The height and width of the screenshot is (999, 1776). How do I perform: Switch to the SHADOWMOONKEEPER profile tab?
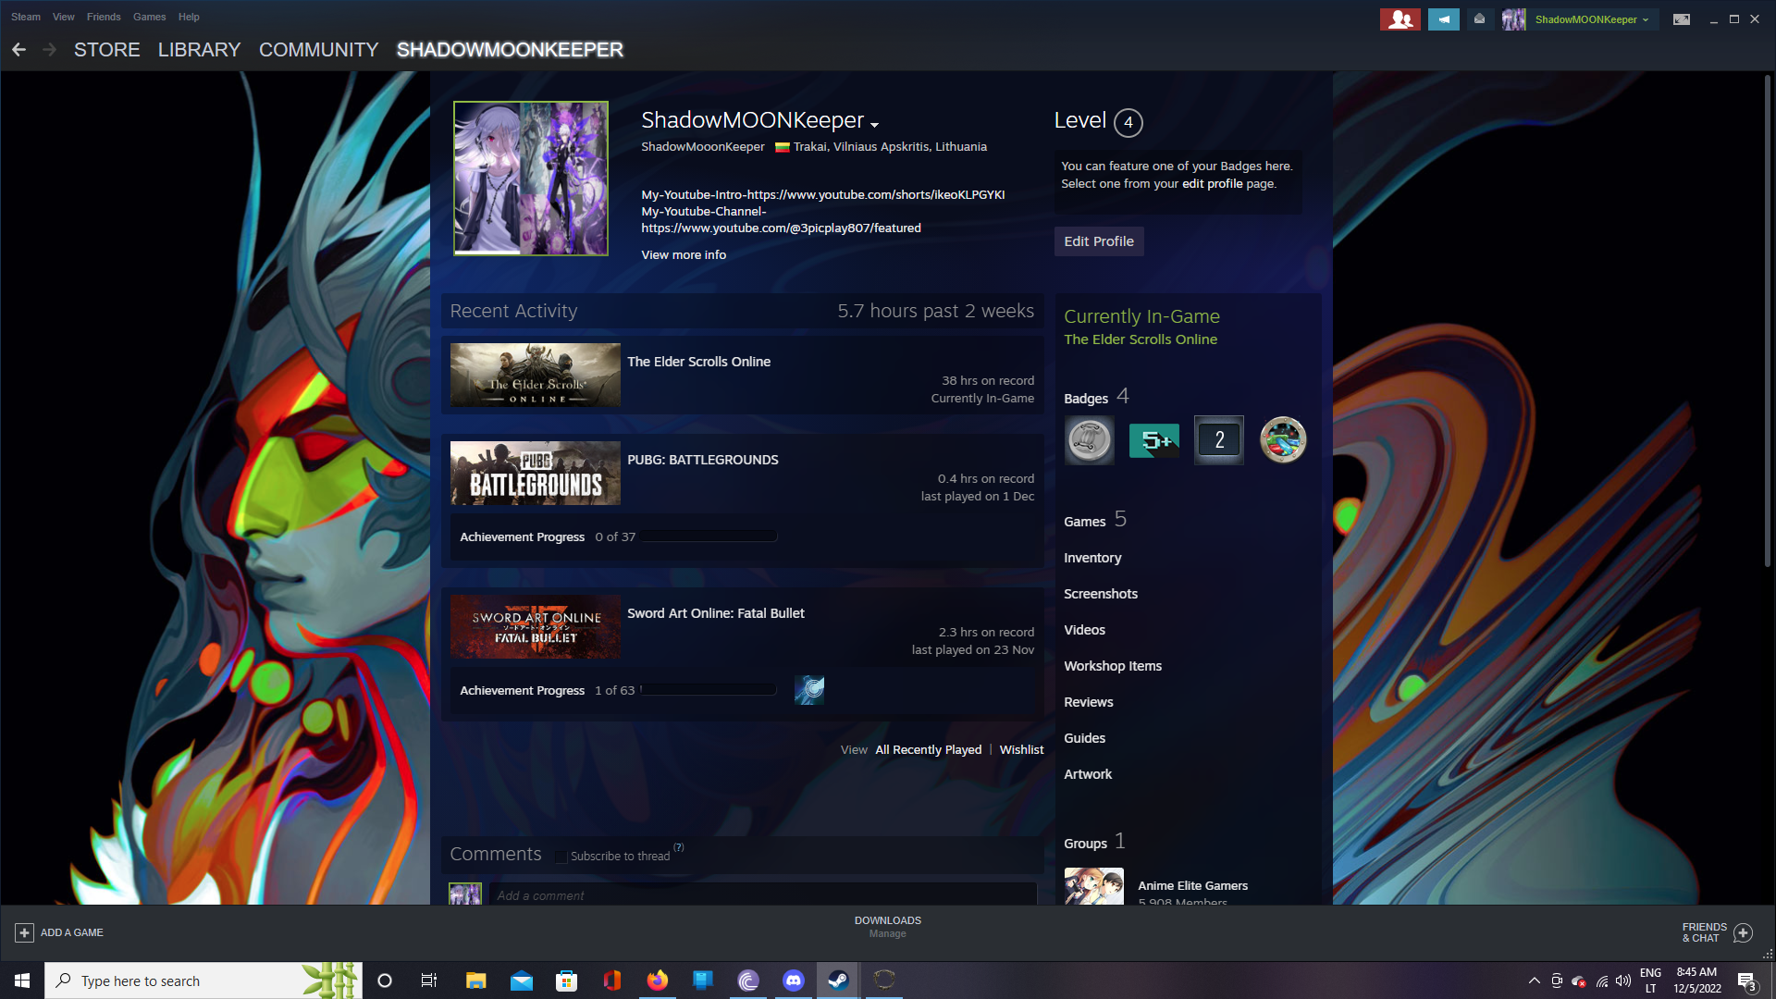click(x=510, y=50)
